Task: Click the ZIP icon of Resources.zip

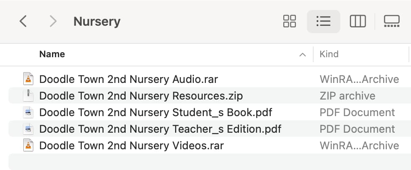Action: (x=28, y=96)
